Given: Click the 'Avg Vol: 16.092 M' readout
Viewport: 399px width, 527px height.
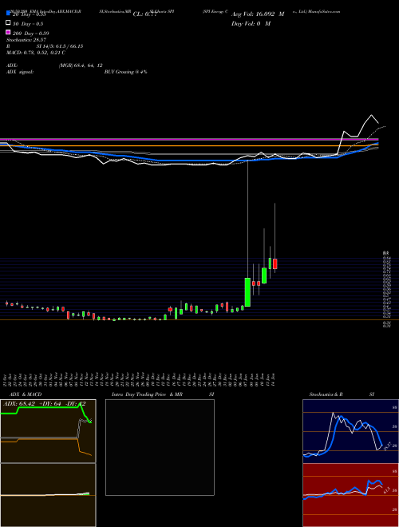Looking at the screenshot, I should click(x=258, y=14).
